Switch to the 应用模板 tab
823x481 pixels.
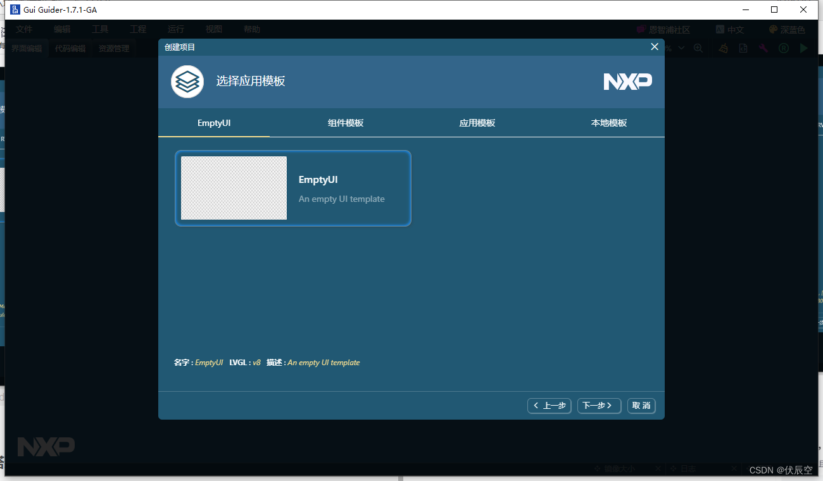point(477,123)
